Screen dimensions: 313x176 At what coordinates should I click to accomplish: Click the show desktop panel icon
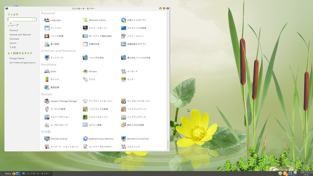pyautogui.click(x=18, y=173)
